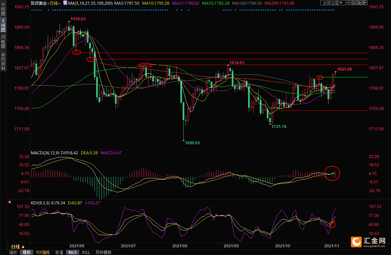Click the small red marker icon left of KDJ
Image resolution: width=391 pixels, height=255 pixels.
(x=10, y=202)
